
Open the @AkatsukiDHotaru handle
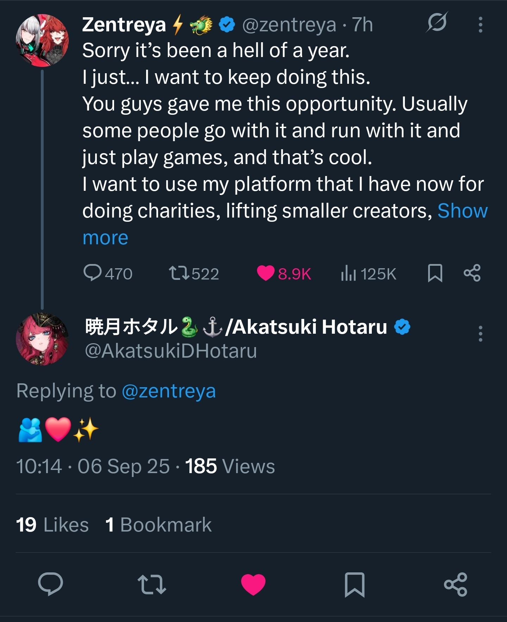coord(171,351)
